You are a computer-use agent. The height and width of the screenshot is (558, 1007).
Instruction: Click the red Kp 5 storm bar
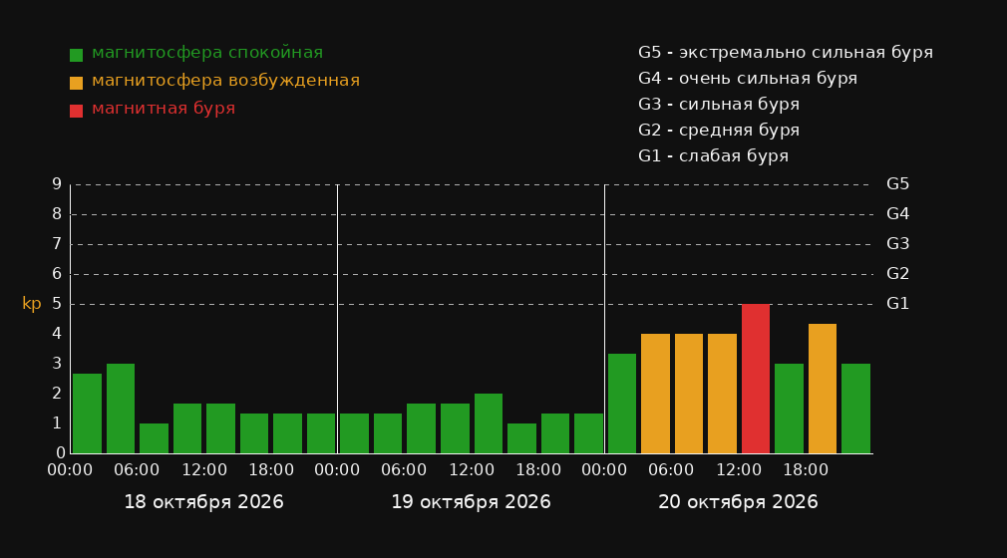tap(756, 379)
